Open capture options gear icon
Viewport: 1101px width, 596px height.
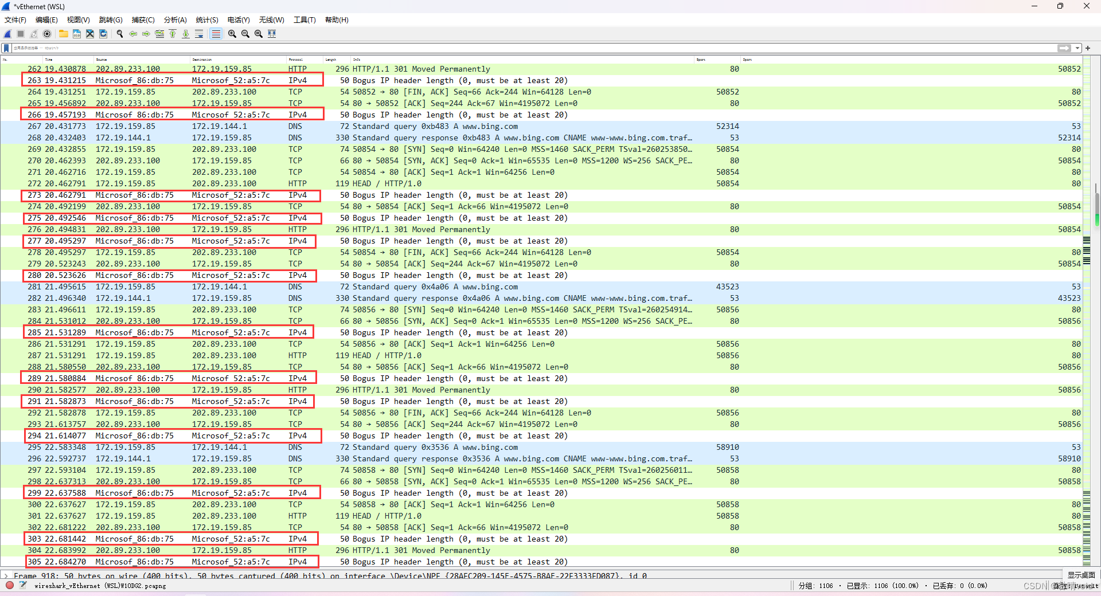pos(47,34)
